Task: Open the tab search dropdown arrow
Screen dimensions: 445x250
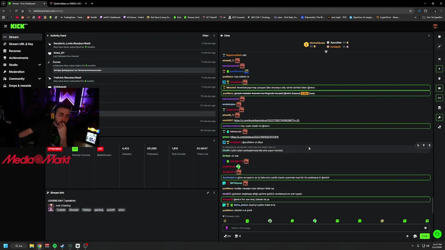Action: coord(3,3)
